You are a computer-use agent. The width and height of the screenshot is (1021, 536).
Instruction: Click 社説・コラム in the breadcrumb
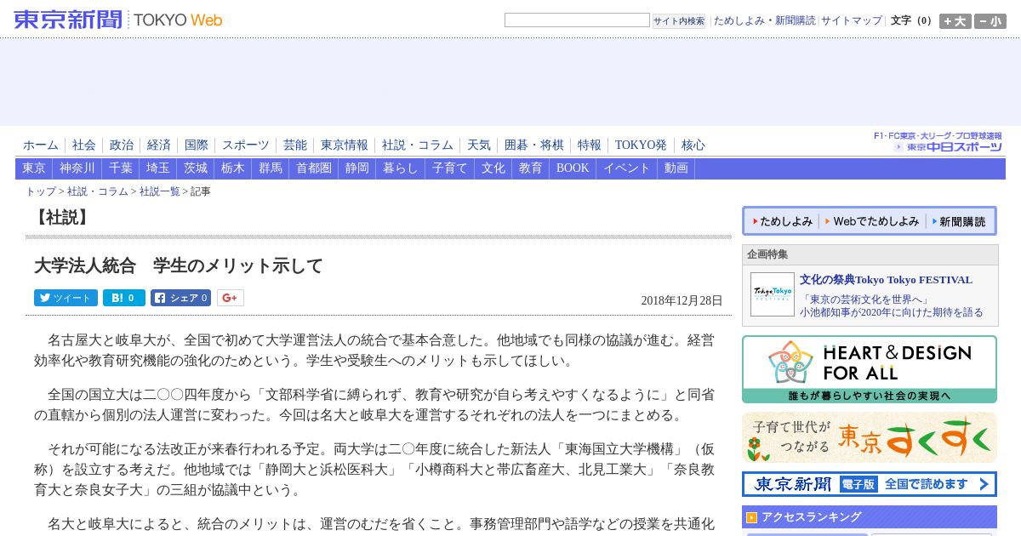(x=98, y=192)
